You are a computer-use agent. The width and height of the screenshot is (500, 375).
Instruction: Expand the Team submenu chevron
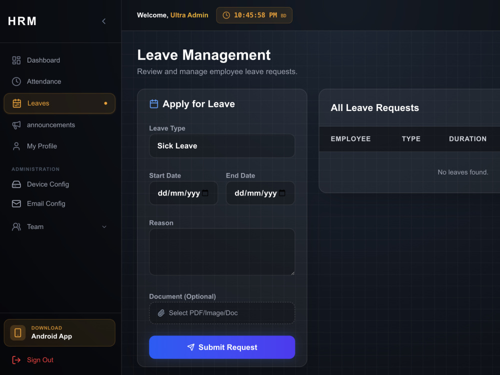(104, 226)
